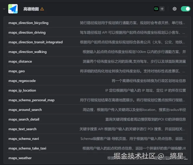Click description starting 周边搜，根据用户传入关键词
The height and width of the screenshot is (165, 193).
[x=134, y=110]
